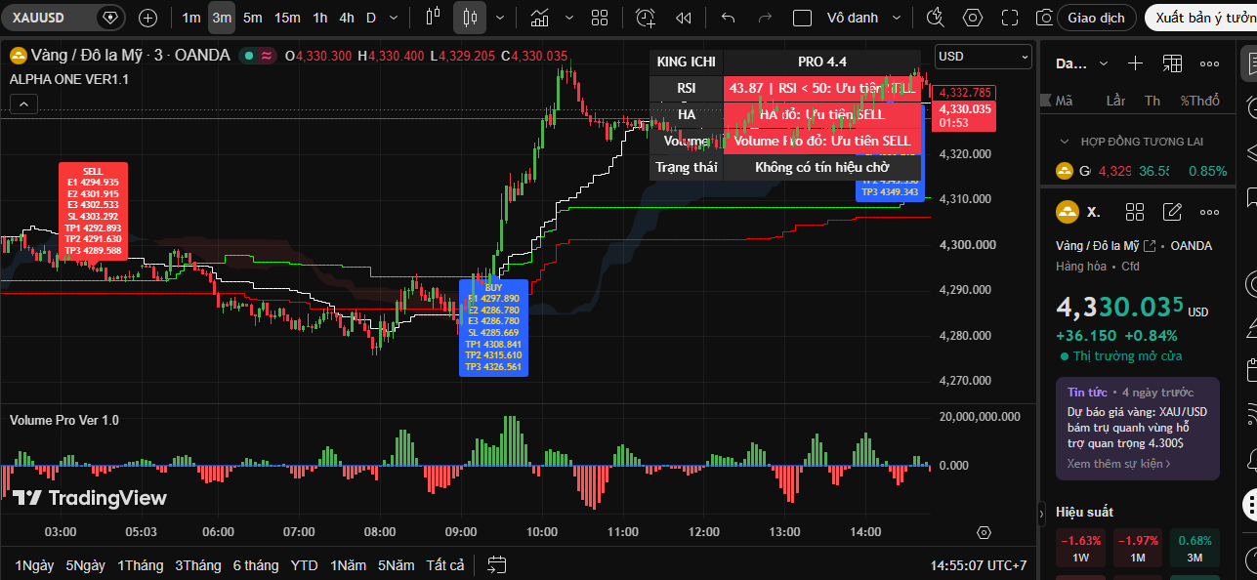The image size is (1257, 580).
Task: Click the Vô danh layout name
Action: [x=853, y=18]
